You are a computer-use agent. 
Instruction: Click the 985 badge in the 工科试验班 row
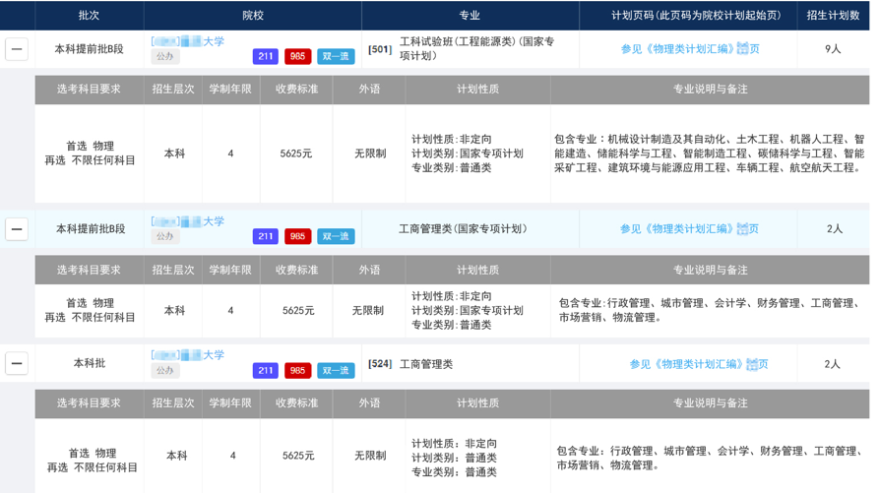(297, 56)
